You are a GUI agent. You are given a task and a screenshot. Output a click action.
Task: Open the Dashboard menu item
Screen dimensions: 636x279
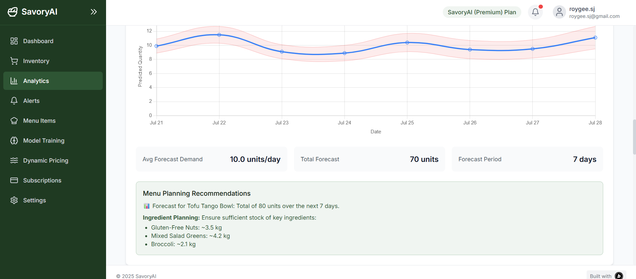(53, 41)
